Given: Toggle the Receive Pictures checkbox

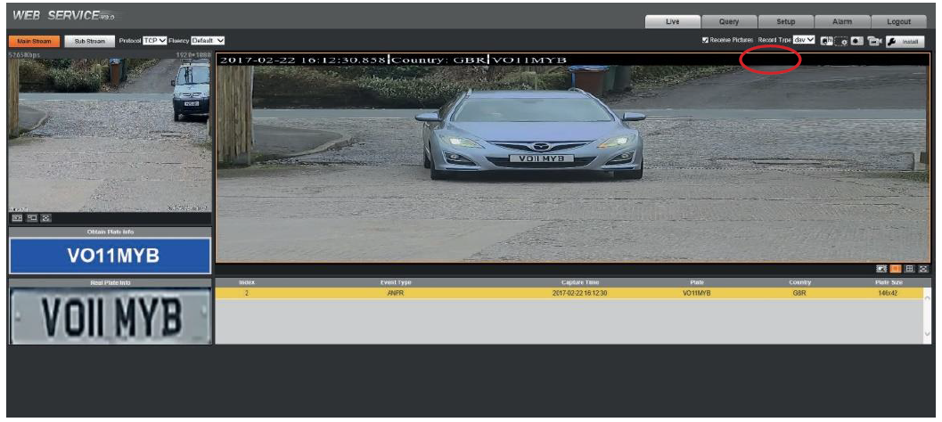Looking at the screenshot, I should (x=705, y=40).
